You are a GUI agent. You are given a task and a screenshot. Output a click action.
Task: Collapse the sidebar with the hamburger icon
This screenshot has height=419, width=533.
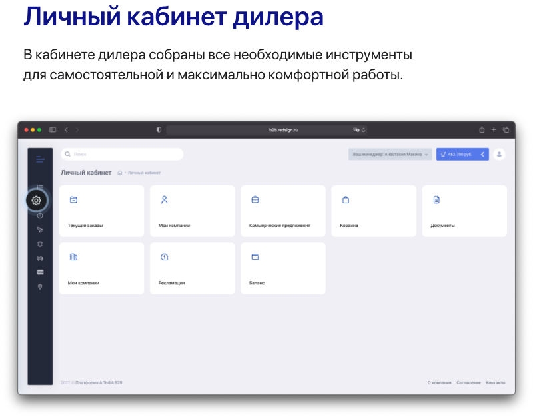40,159
